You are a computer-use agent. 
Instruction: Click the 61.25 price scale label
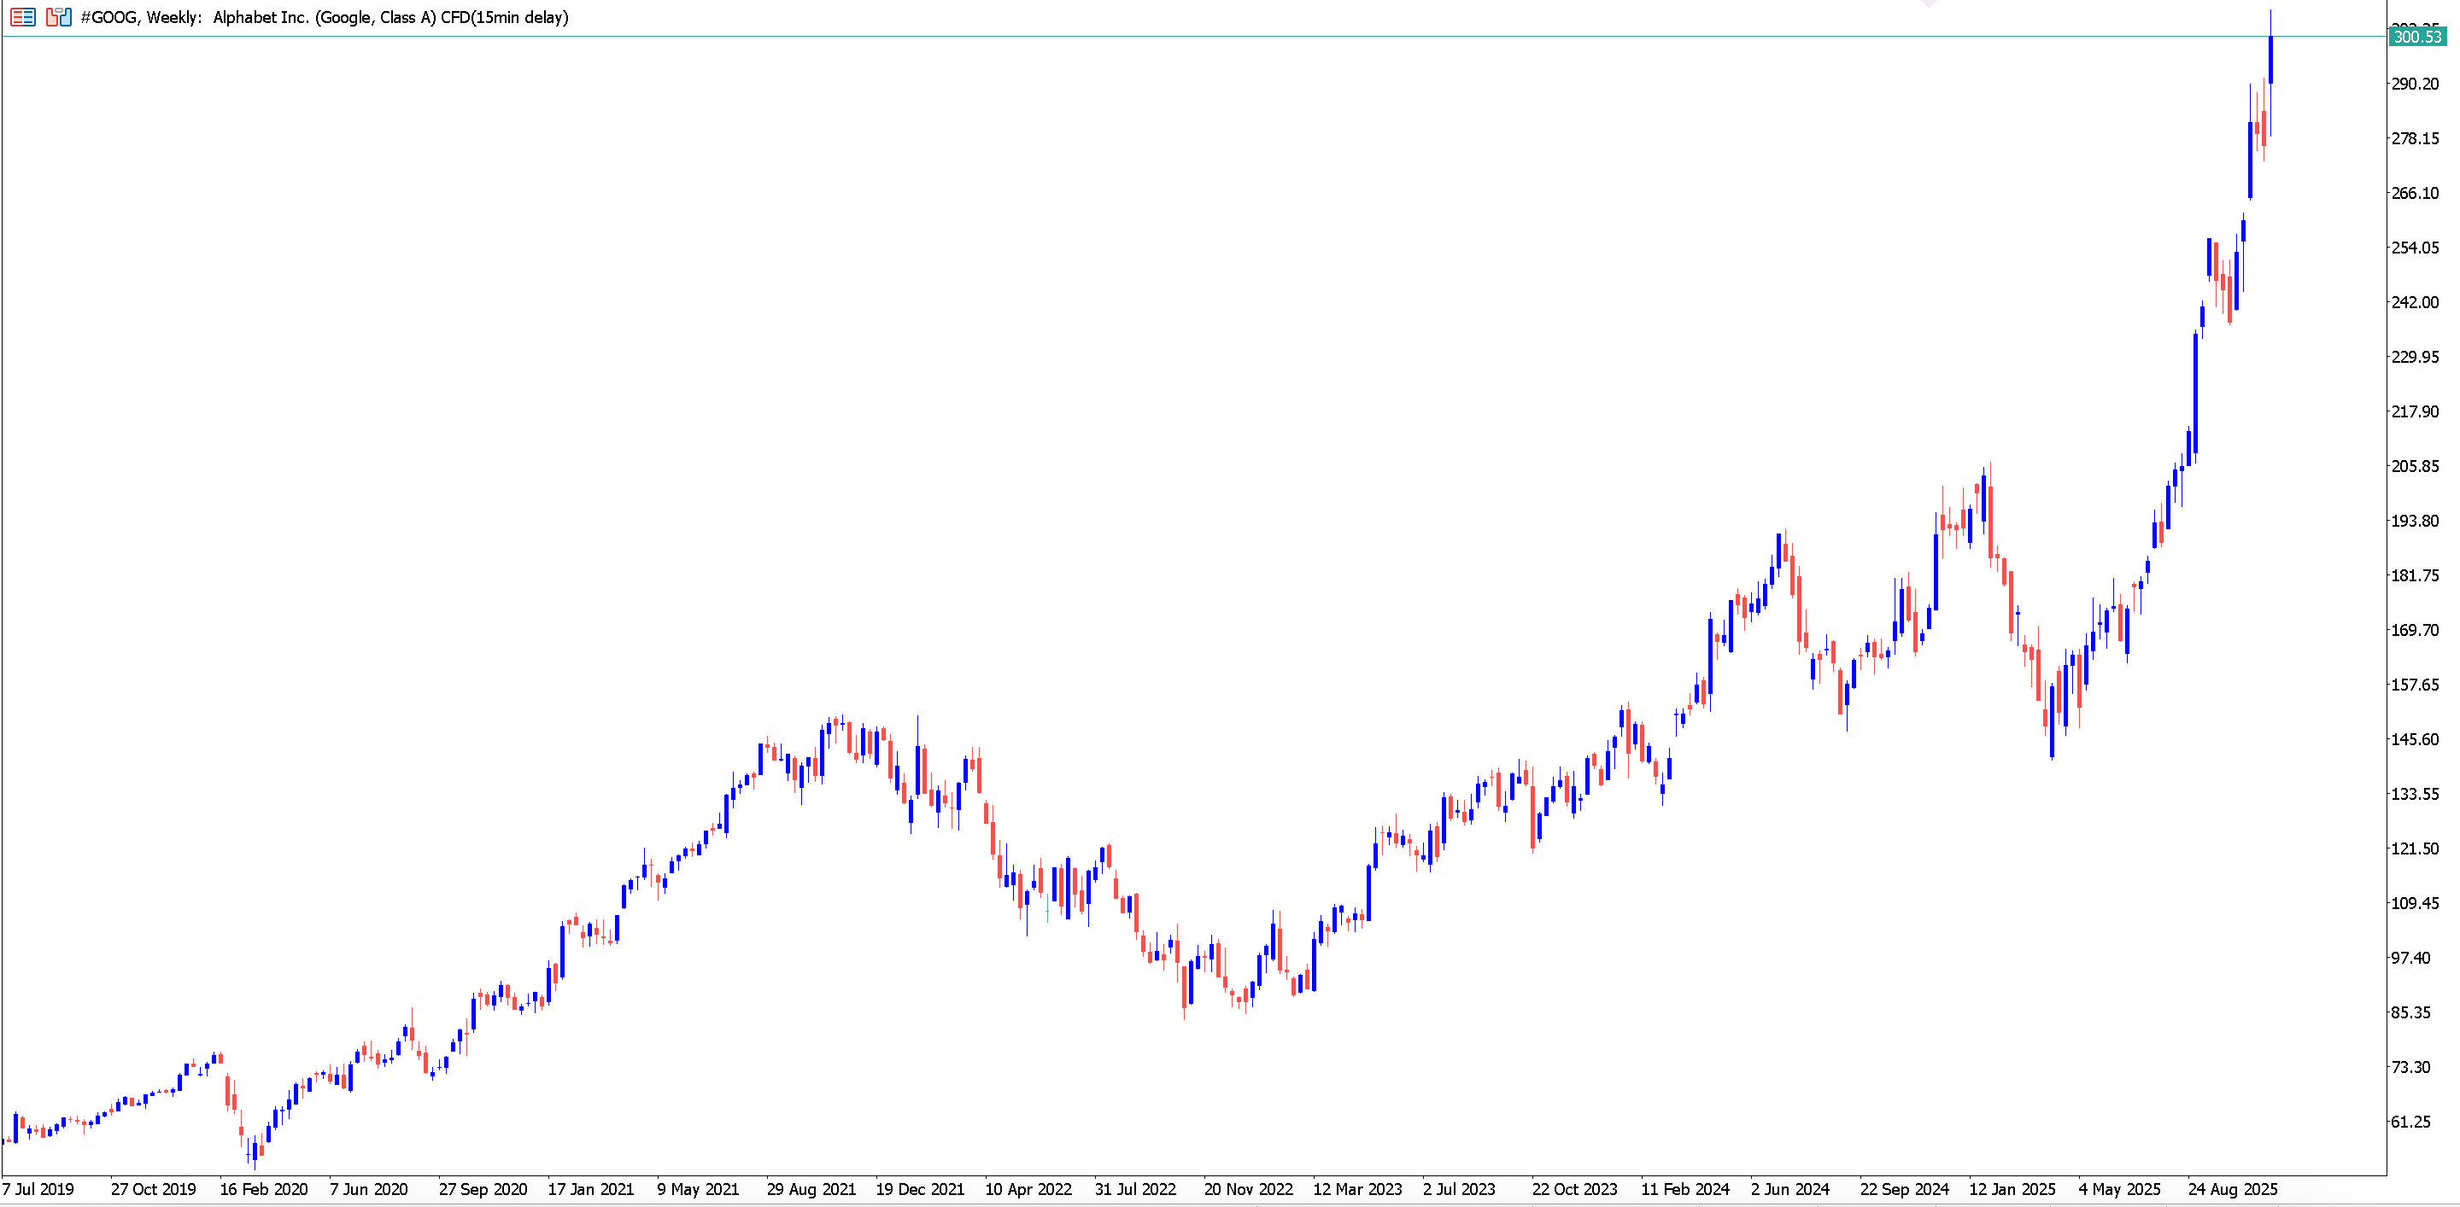[x=2410, y=1122]
